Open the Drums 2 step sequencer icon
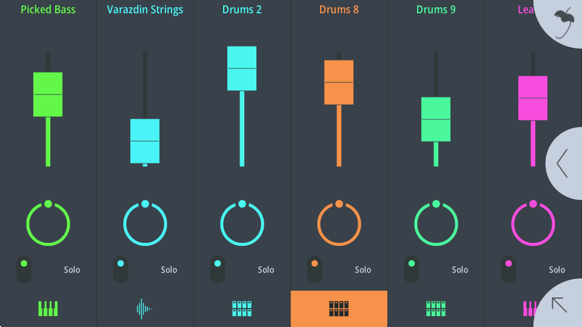 242,308
